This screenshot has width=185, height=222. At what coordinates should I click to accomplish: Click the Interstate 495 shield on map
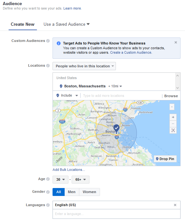click(x=62, y=121)
